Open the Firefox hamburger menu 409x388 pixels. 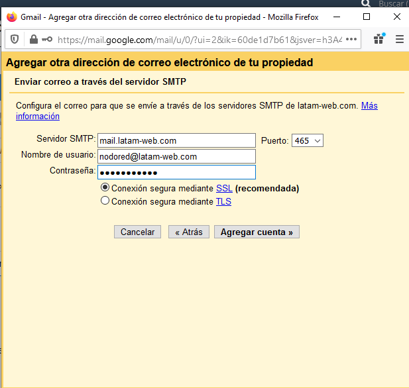point(400,39)
